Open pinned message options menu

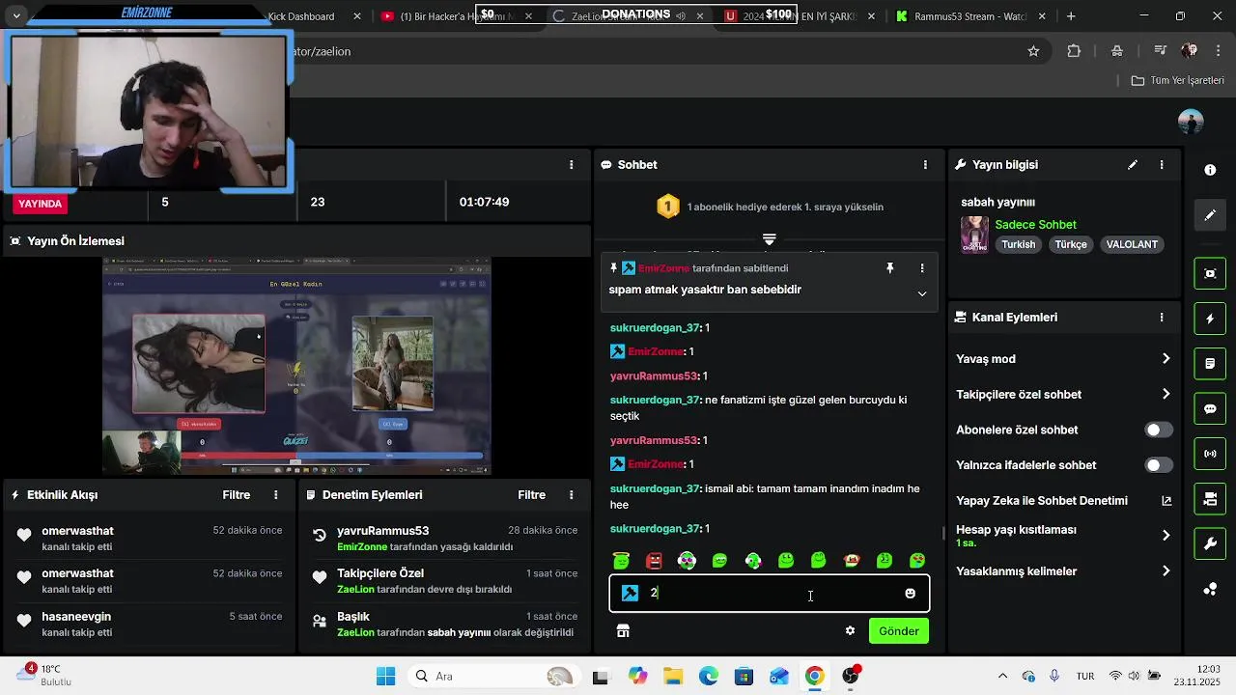point(922,268)
